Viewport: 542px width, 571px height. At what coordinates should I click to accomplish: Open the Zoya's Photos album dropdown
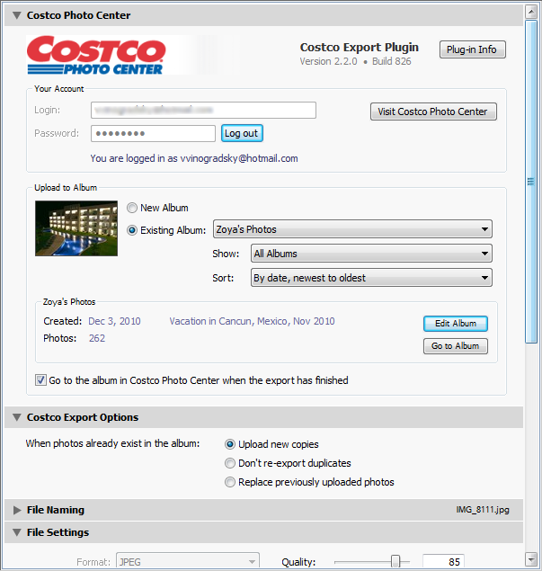[x=352, y=229]
